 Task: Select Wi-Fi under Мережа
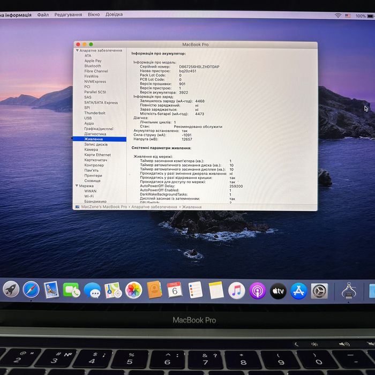tap(89, 196)
